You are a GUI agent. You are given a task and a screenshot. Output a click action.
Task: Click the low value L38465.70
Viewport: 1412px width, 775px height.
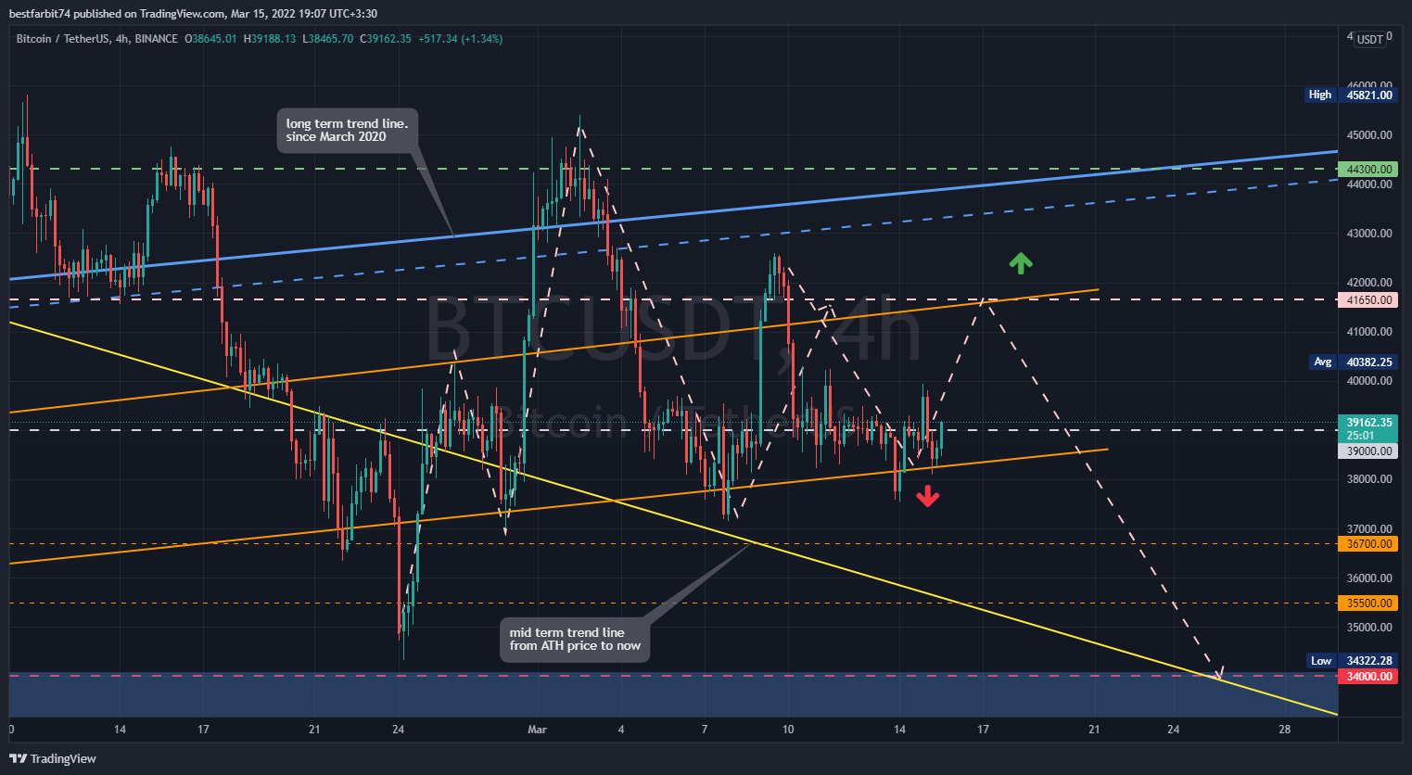click(x=328, y=39)
